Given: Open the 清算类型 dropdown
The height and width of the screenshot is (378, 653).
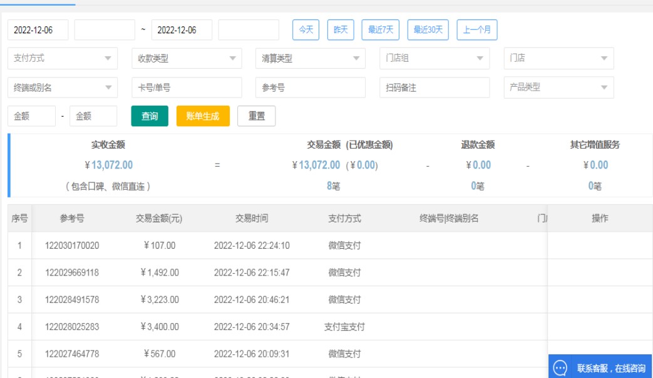Looking at the screenshot, I should click(310, 58).
